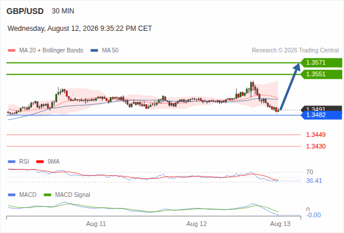The width and height of the screenshot is (344, 233).
Task: Click the RSI current value 36.41
Action: point(314,181)
